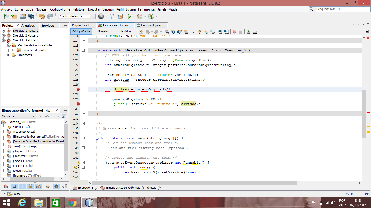Run the project with green play button
This screenshot has width=371, height=208.
click(129, 17)
